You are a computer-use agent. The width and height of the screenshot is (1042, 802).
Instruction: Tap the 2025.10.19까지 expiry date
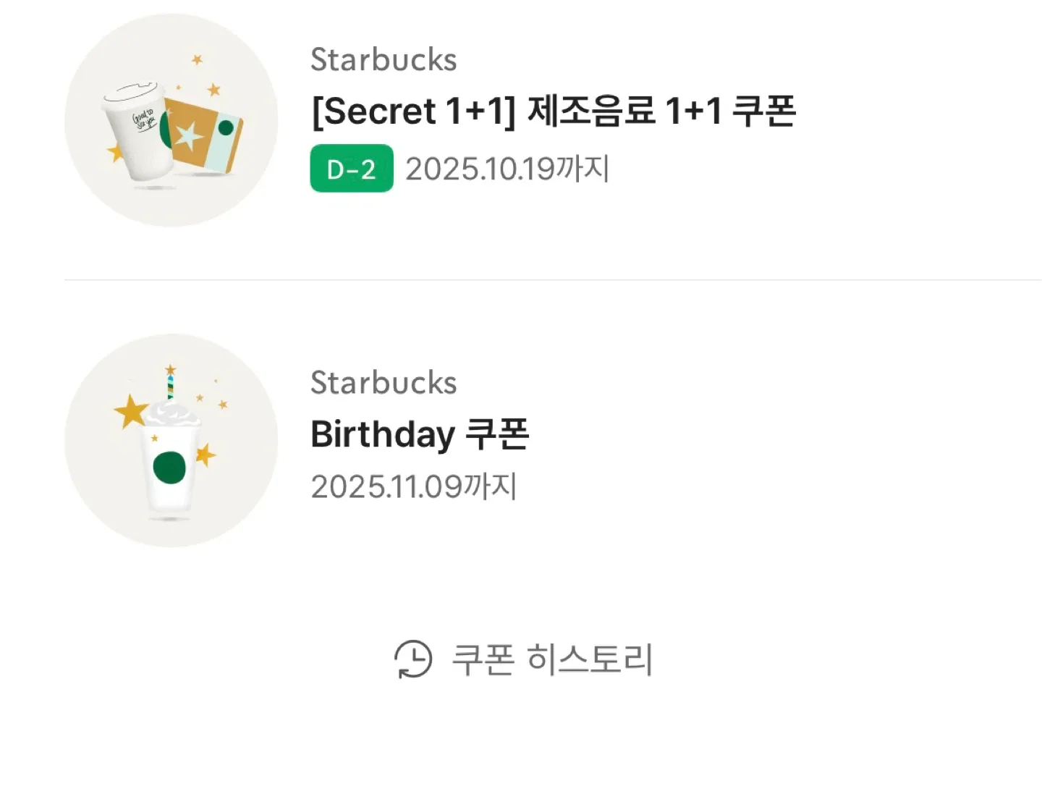(507, 169)
